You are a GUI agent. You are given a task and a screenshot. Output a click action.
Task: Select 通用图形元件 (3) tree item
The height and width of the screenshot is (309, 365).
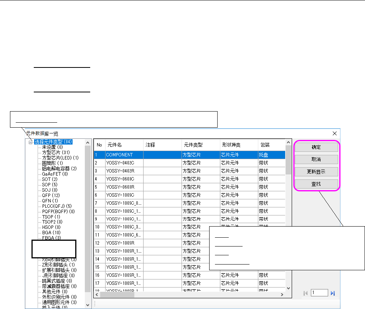pos(59,302)
